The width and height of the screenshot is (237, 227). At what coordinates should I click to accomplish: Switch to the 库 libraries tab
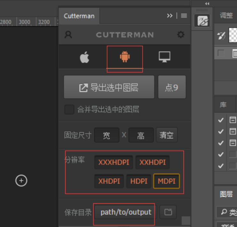pos(223,105)
